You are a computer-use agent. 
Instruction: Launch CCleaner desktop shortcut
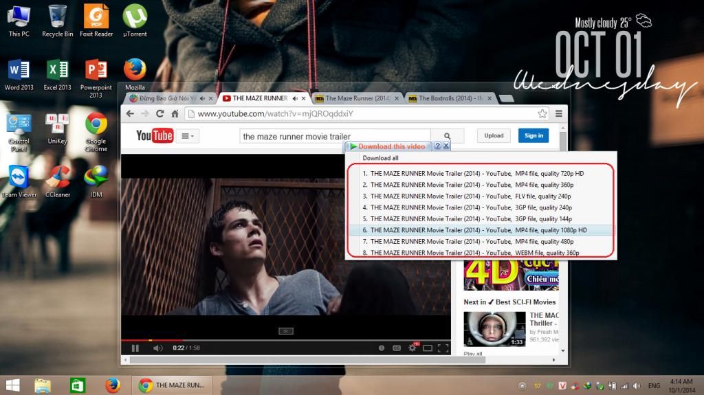[x=58, y=181]
